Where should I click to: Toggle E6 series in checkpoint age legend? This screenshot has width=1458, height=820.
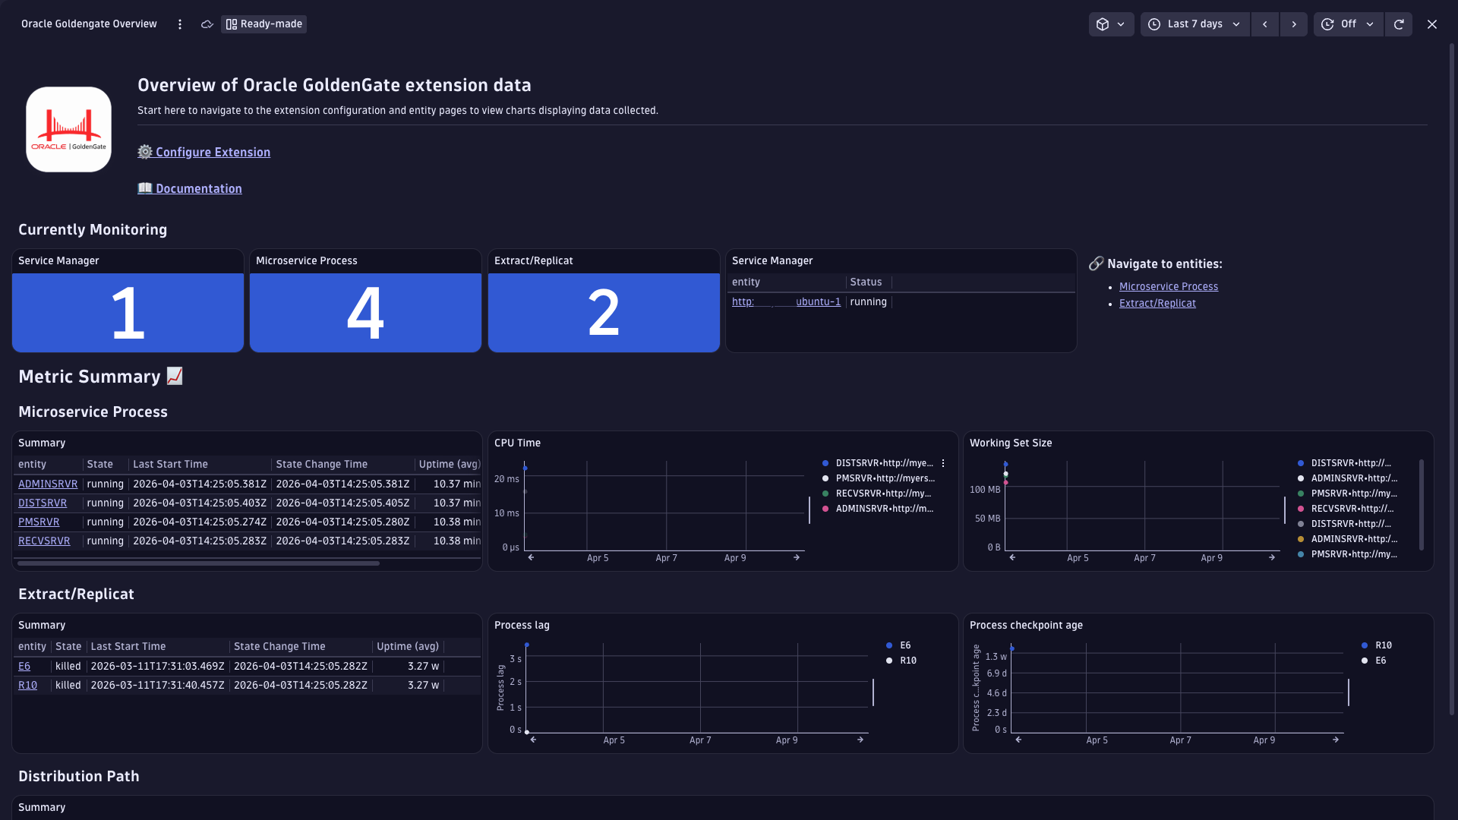(x=1374, y=661)
